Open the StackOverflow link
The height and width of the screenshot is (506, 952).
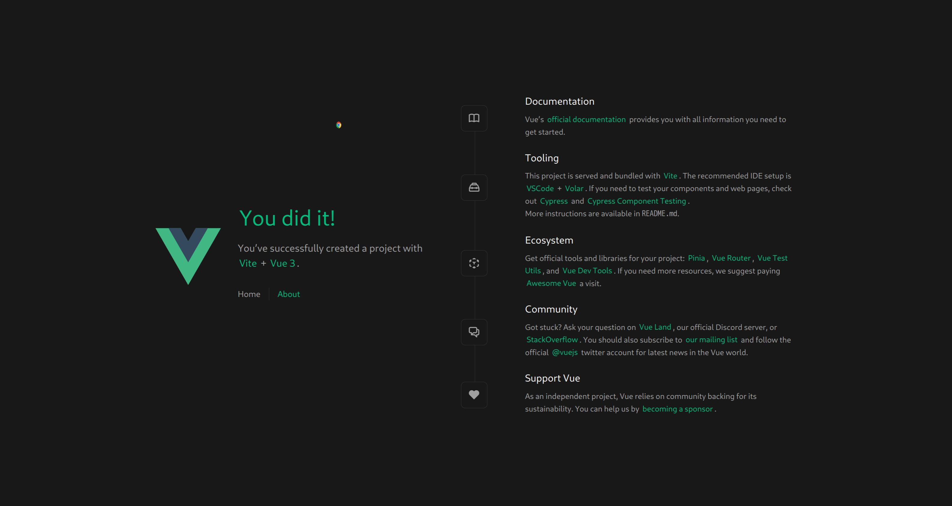[552, 340]
